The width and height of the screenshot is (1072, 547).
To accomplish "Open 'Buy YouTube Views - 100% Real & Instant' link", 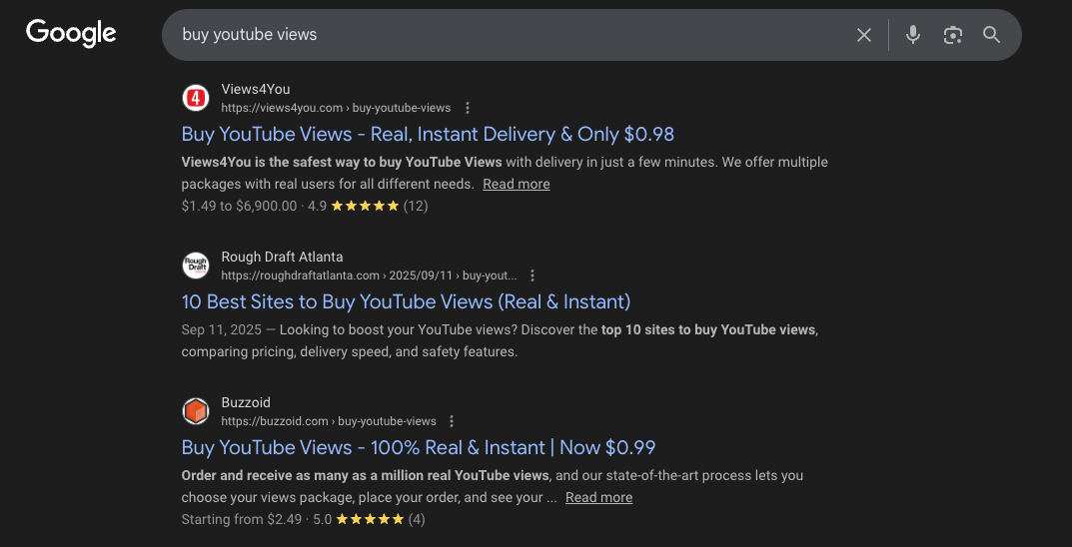I will [x=419, y=447].
